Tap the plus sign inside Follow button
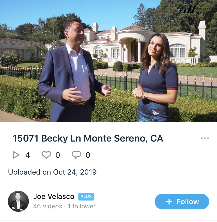The image size is (217, 222). point(169,202)
